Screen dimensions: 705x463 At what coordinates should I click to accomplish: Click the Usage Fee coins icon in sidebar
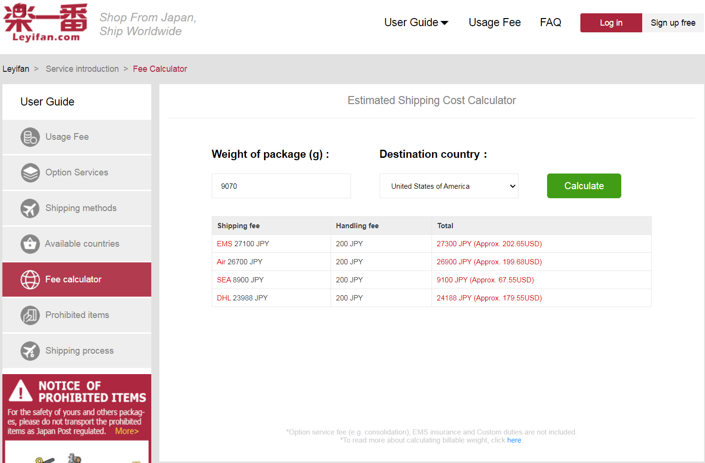[x=30, y=137]
